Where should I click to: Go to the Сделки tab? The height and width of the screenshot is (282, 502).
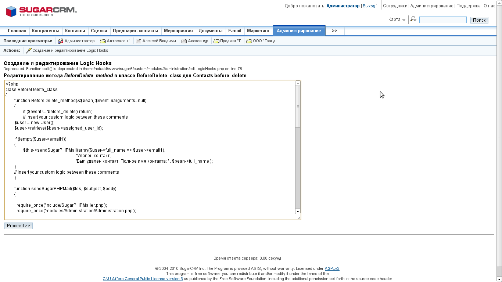(99, 31)
